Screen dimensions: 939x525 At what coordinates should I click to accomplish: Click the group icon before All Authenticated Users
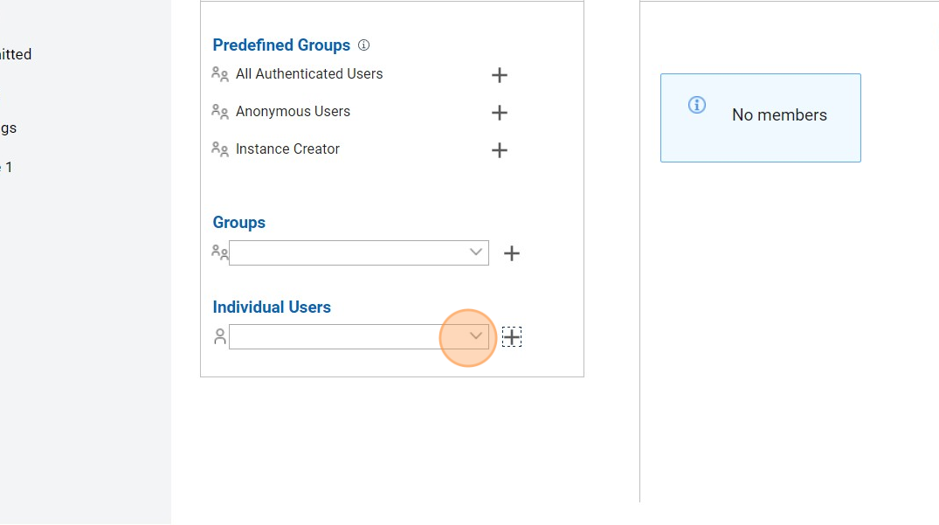click(x=220, y=74)
